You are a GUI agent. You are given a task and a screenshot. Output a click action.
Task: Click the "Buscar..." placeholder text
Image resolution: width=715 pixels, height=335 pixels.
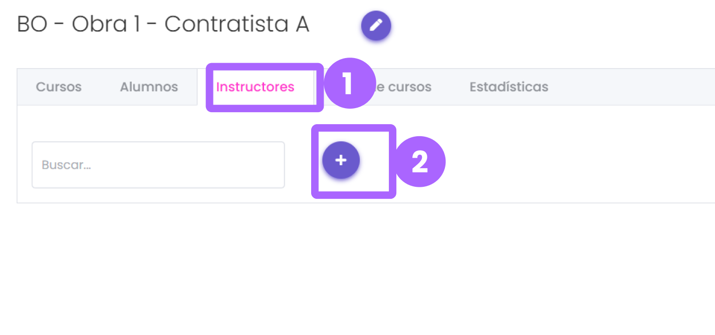pos(66,165)
